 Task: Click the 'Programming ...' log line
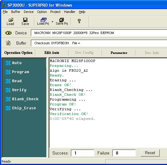(67, 99)
